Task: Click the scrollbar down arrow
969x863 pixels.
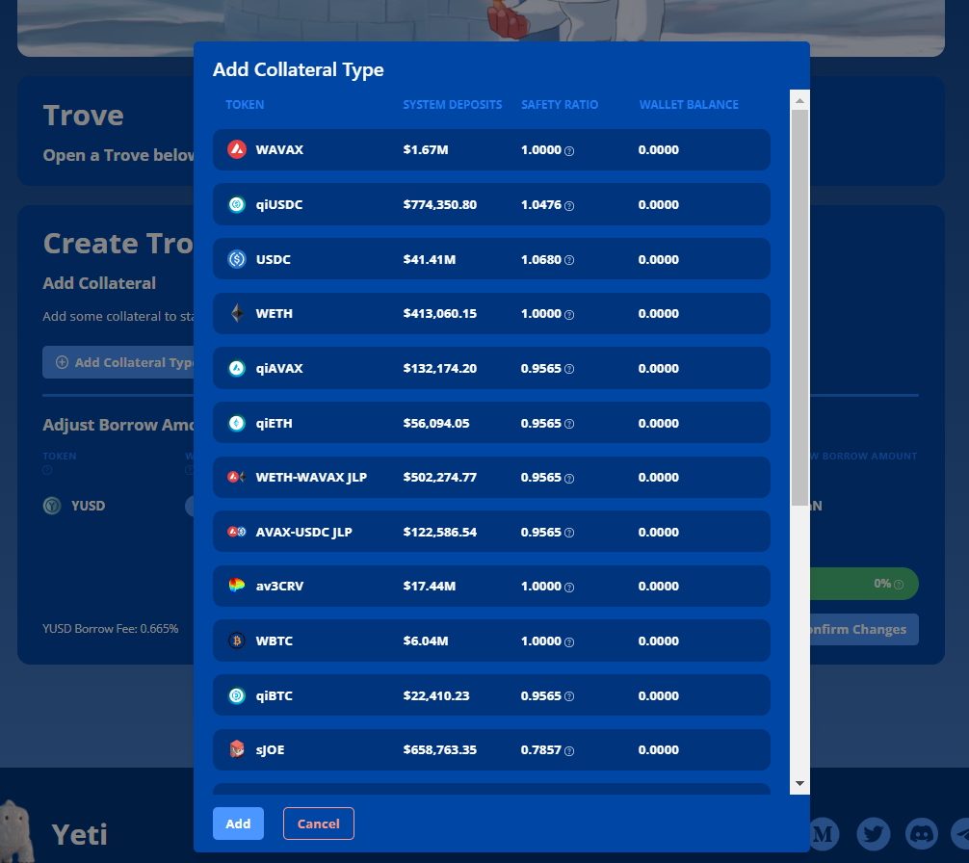Action: coord(799,783)
